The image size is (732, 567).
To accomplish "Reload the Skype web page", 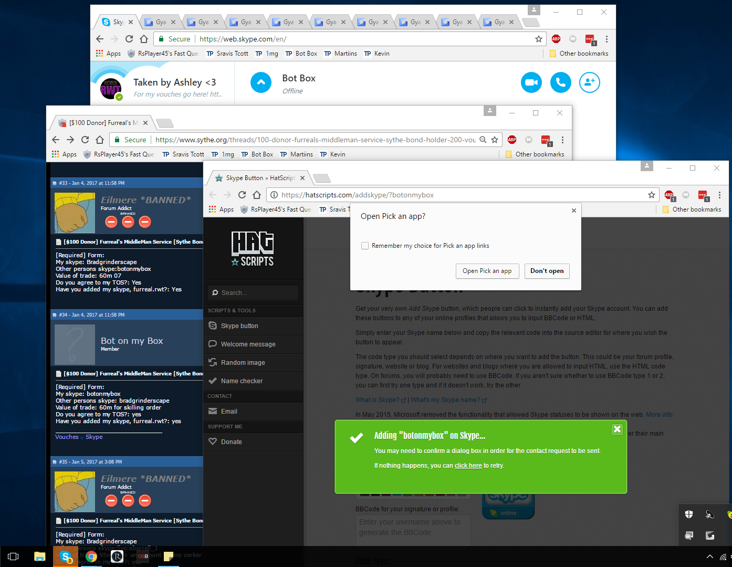I will (129, 39).
